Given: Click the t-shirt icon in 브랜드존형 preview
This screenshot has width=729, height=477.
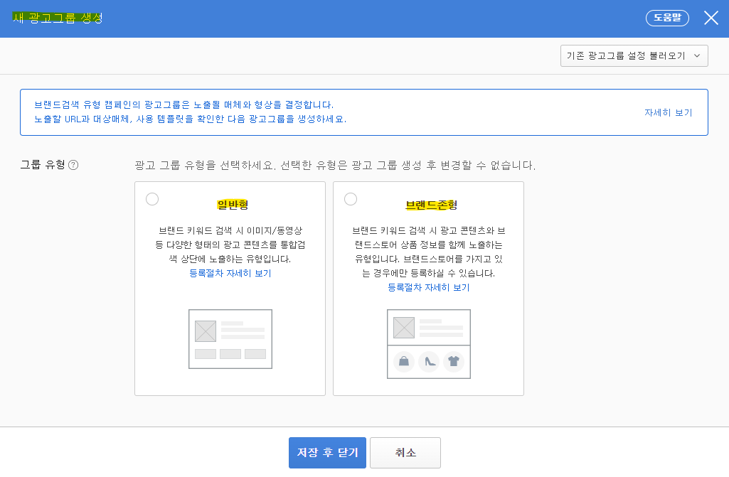Looking at the screenshot, I should (454, 362).
